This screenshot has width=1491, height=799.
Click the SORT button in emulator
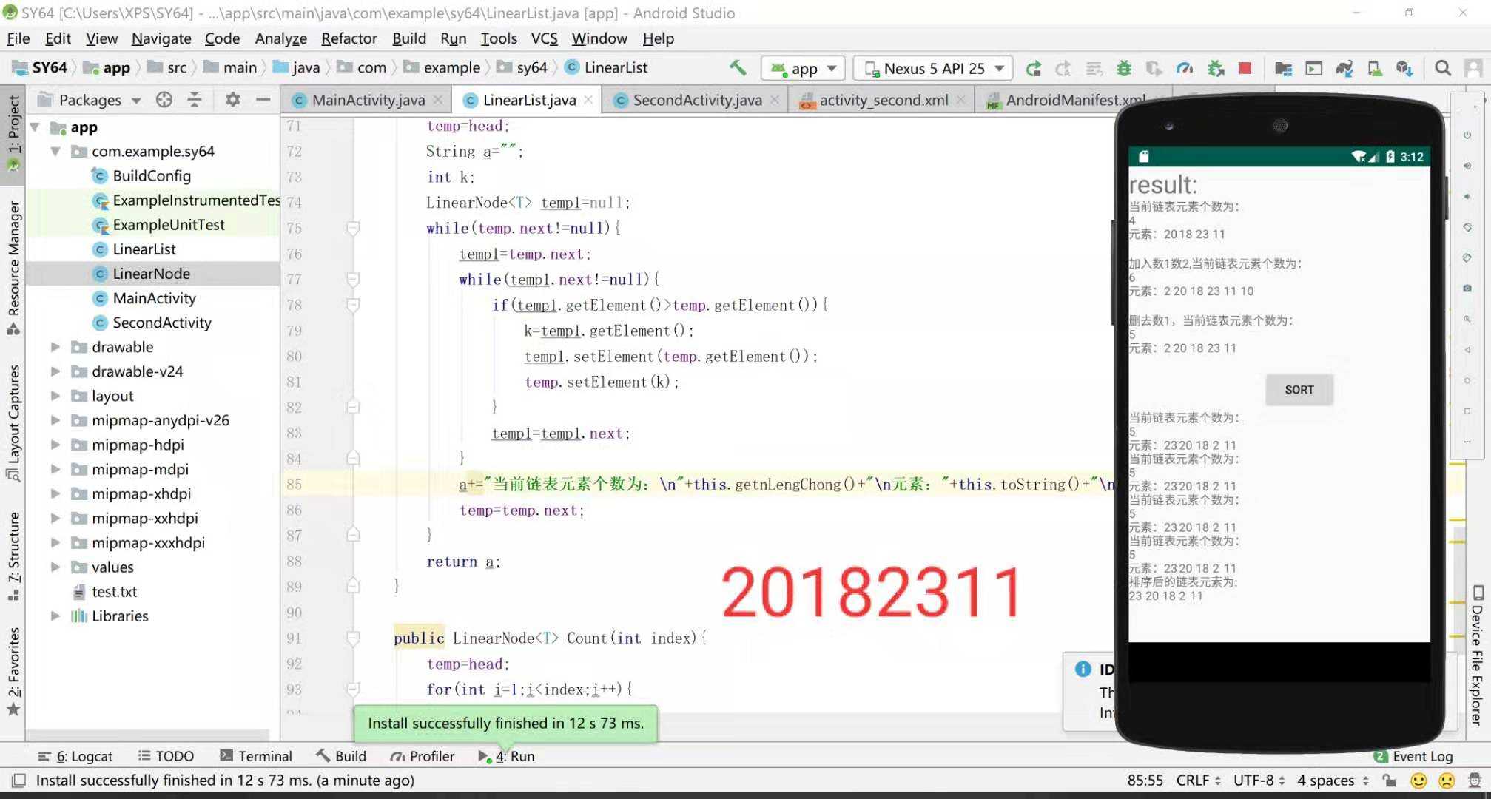(x=1299, y=389)
